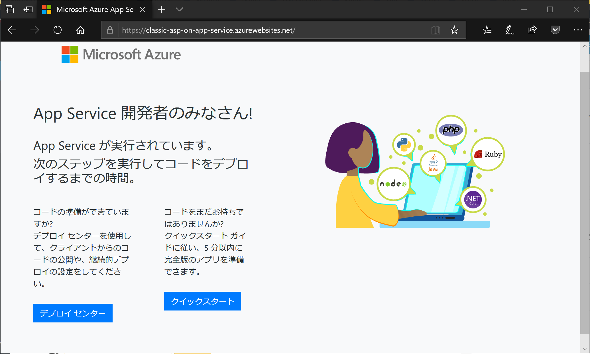Open Settings and more ellipsis menu
The height and width of the screenshot is (354, 590).
[x=578, y=30]
